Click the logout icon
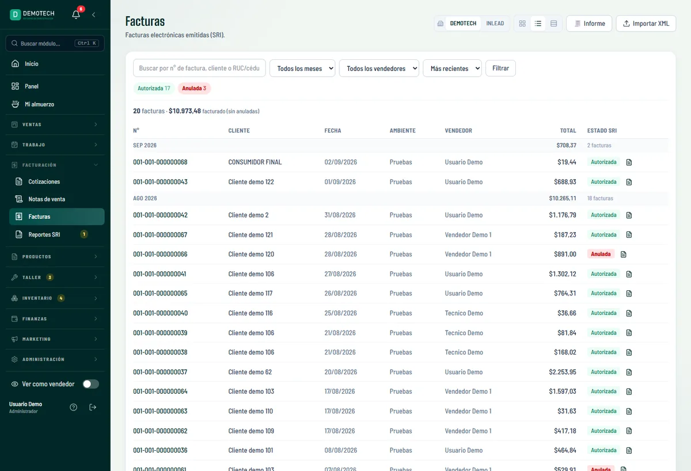 pos(93,407)
